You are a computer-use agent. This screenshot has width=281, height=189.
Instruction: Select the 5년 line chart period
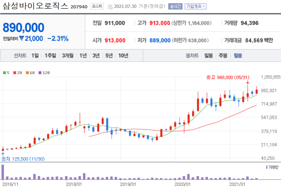[x=109, y=56]
